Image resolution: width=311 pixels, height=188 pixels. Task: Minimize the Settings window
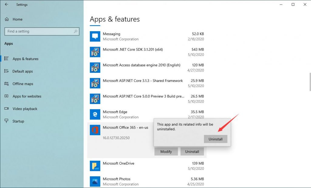(x=281, y=4)
